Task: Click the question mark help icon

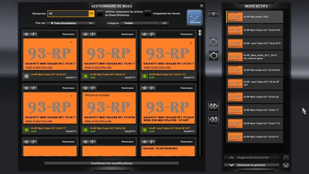Action: pos(213,14)
